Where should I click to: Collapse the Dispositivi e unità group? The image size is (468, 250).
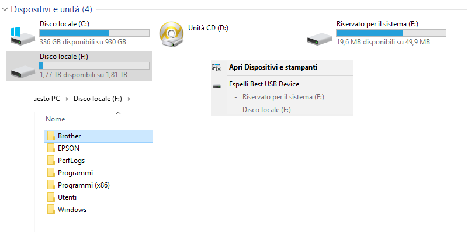click(x=5, y=9)
